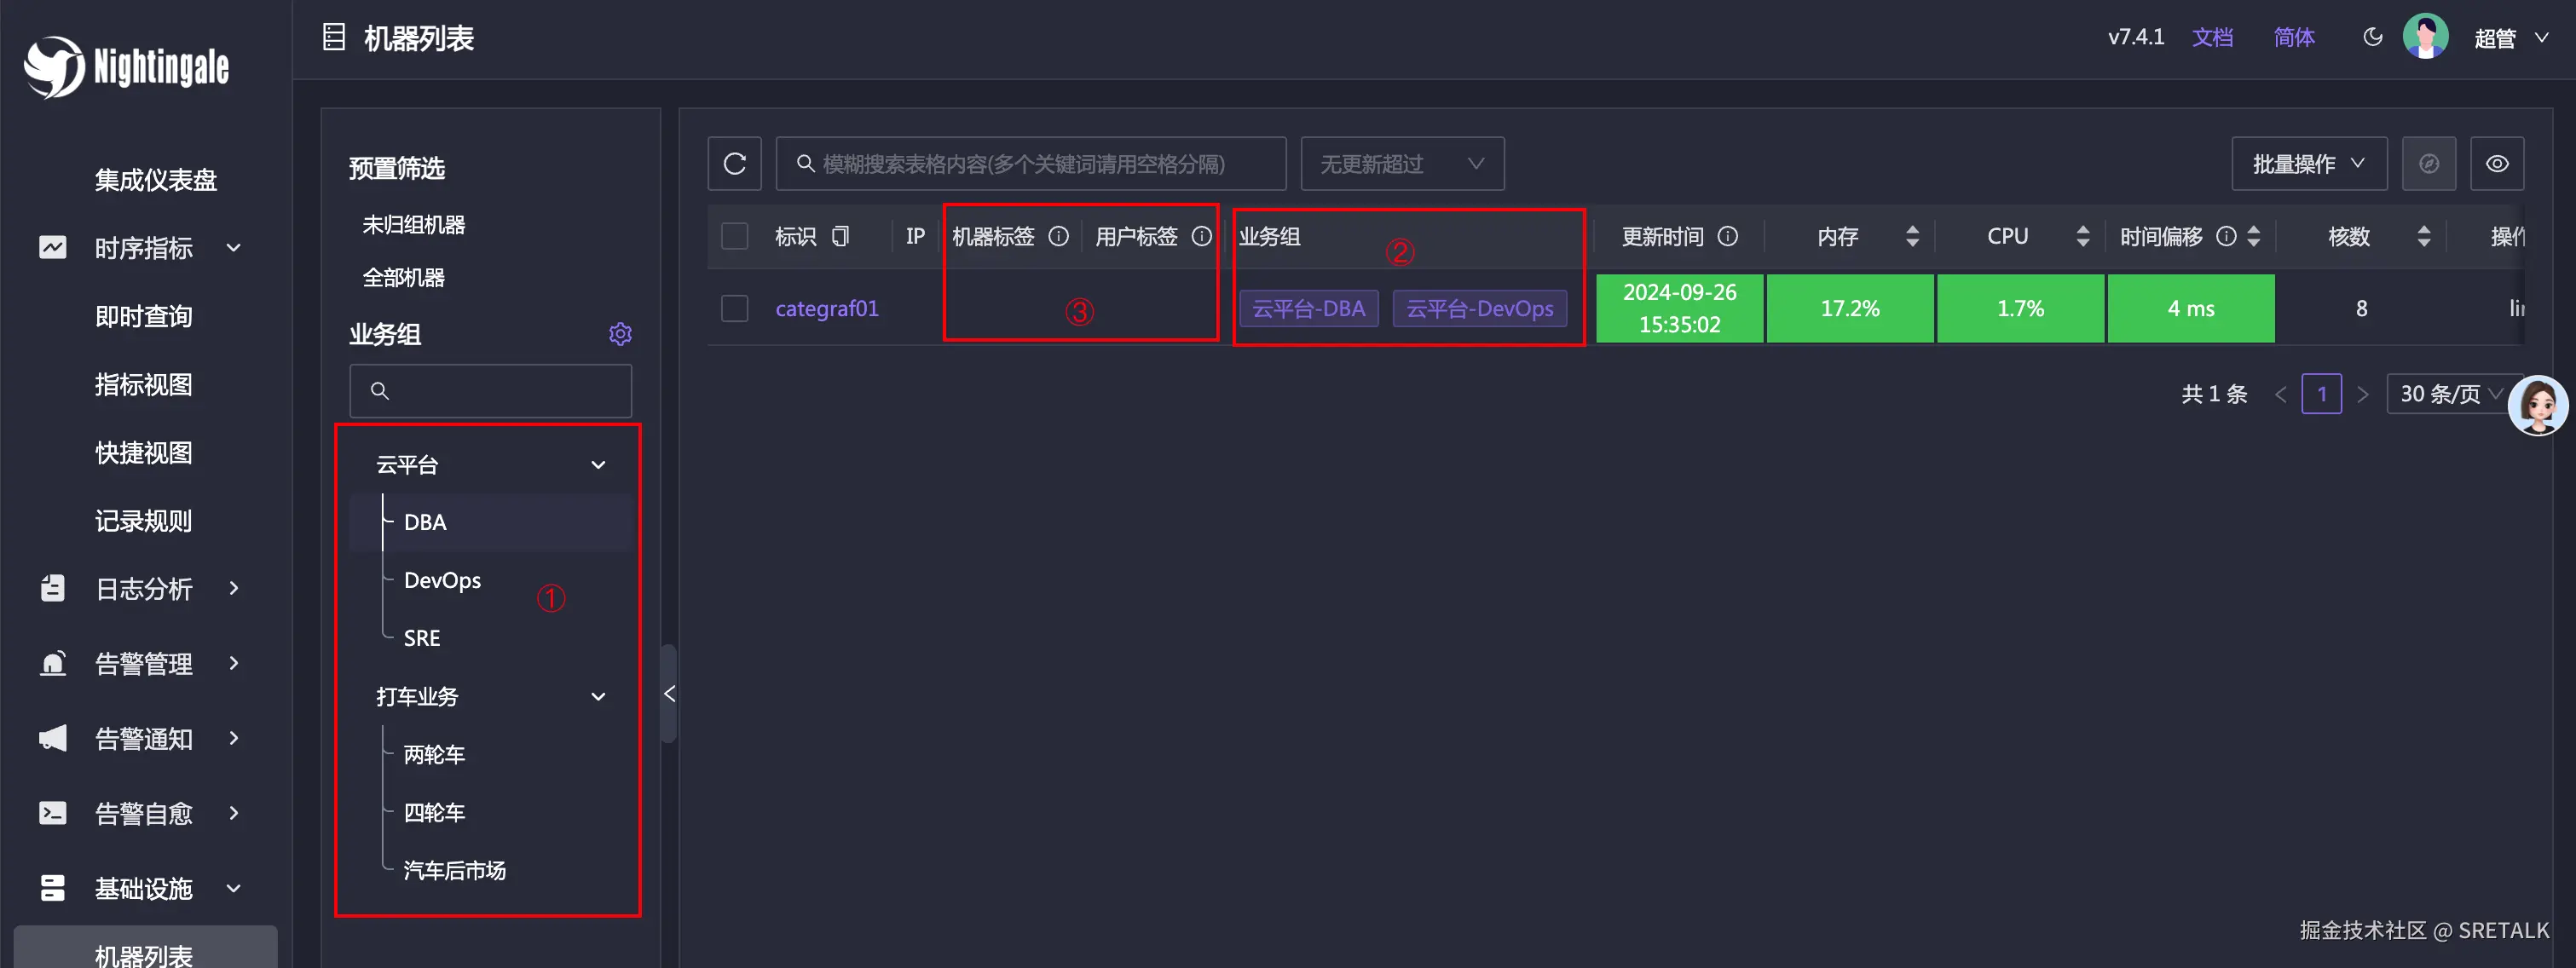Click the green CPU 1.7% cell

point(2020,309)
